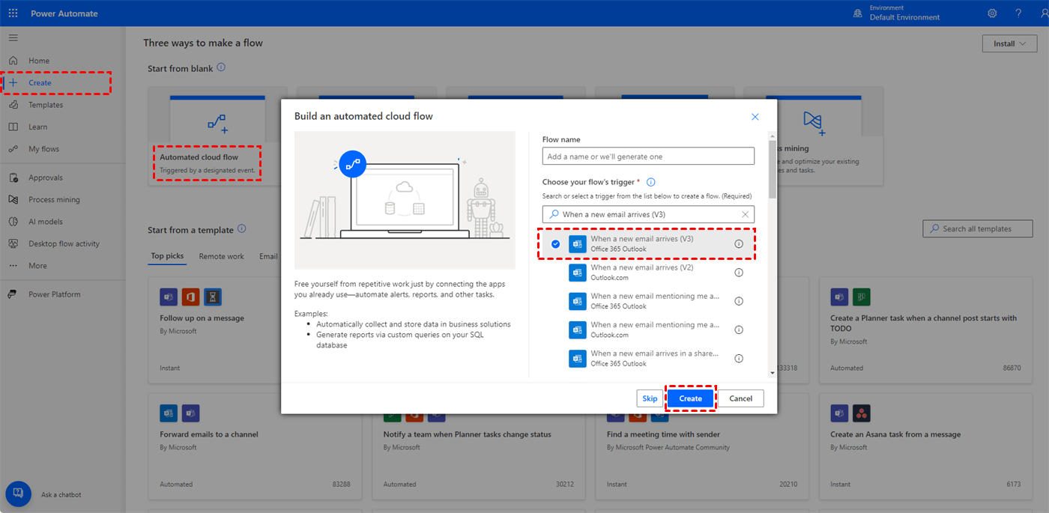1049x513 pixels.
Task: Collapse the left navigation hamburger menu
Action: [13, 37]
